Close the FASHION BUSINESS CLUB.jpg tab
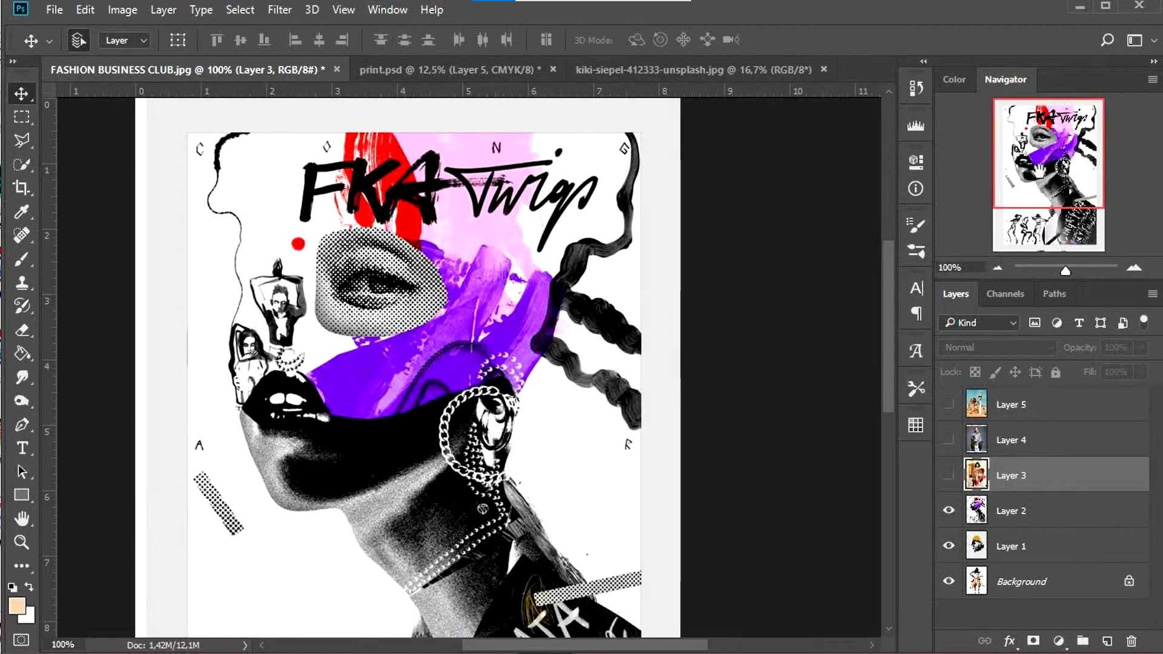This screenshot has height=654, width=1163. tap(337, 69)
